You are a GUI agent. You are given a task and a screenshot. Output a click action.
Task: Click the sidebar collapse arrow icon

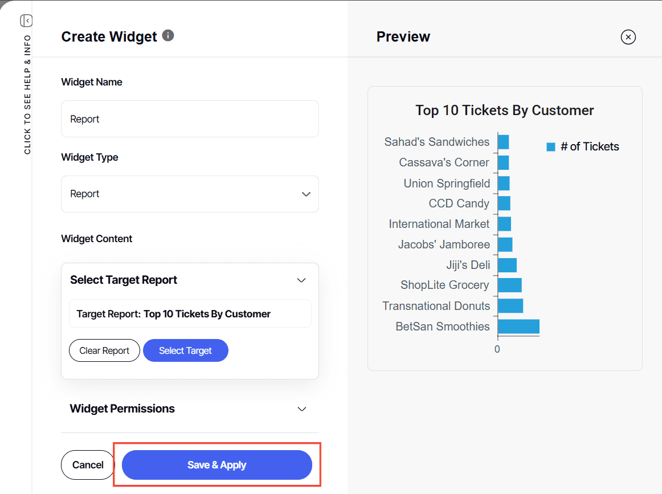[26, 21]
